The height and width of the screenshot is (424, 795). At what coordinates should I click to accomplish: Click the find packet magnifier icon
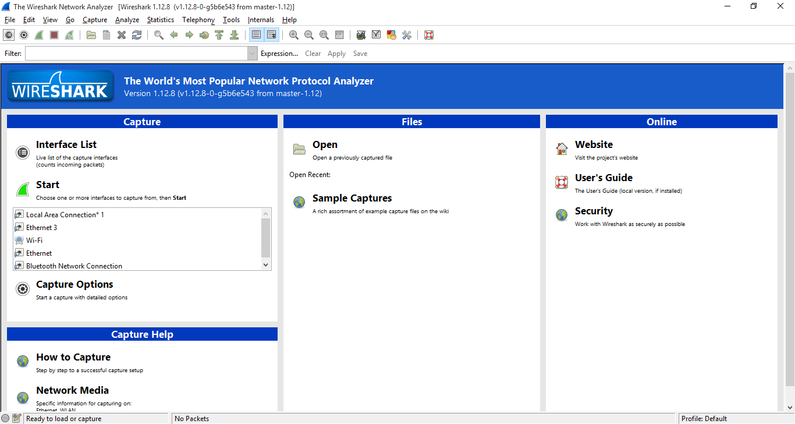[x=158, y=35]
